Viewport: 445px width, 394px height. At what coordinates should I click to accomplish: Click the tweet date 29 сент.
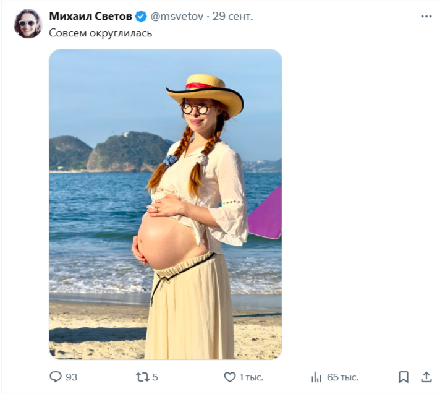(233, 17)
